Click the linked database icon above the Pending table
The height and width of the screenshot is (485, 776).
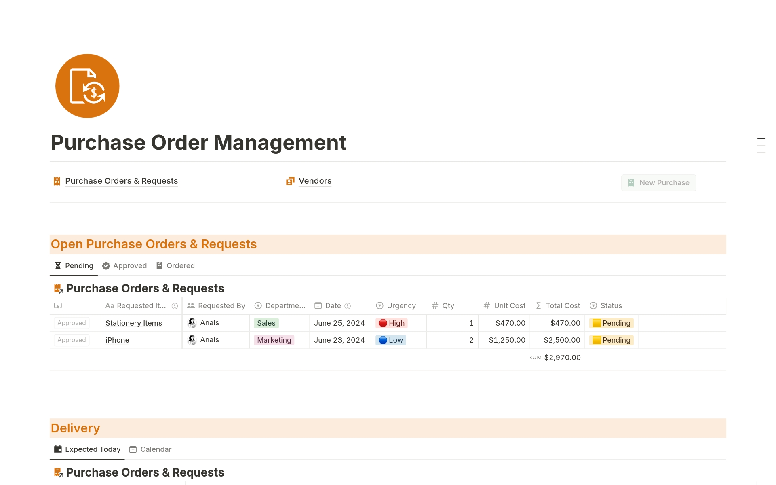click(59, 289)
